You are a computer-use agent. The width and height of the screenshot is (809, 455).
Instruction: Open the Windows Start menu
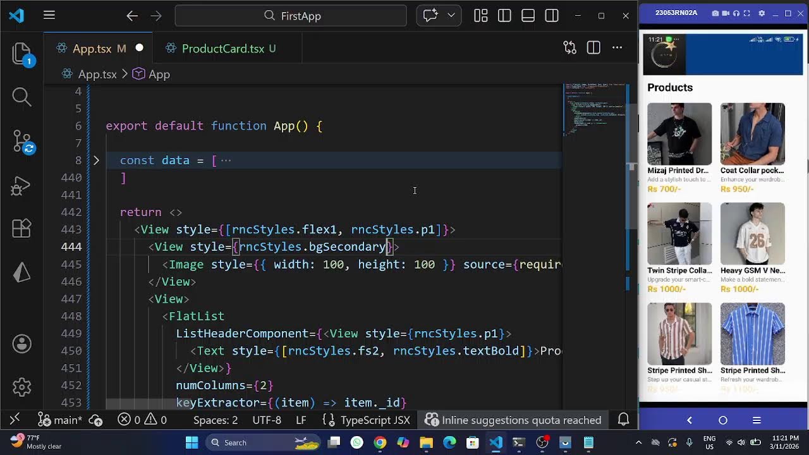point(192,442)
